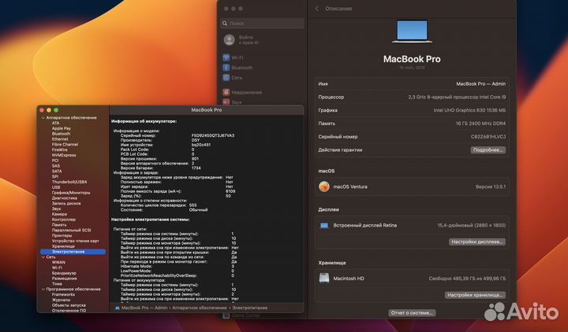The width and height of the screenshot is (568, 332).
Task: Select Wi-Fi under Сеть in System Information
Action: coord(57,267)
